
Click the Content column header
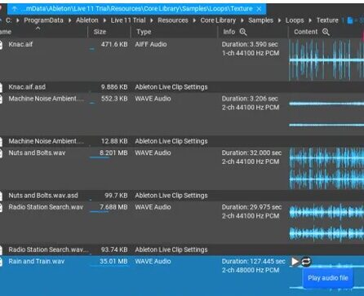pyautogui.click(x=306, y=32)
